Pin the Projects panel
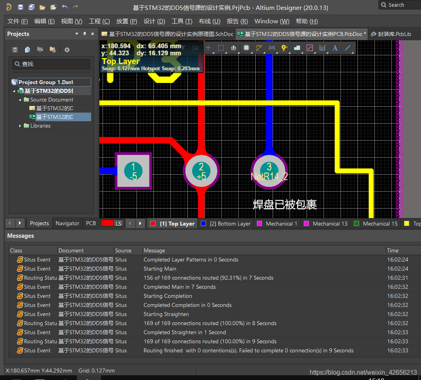This screenshot has width=421, height=380. [84, 34]
